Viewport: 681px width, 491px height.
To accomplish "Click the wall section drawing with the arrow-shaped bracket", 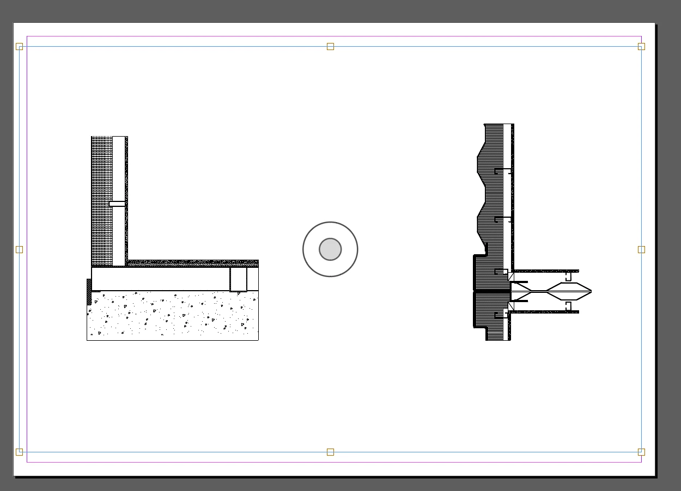I will click(x=532, y=232).
